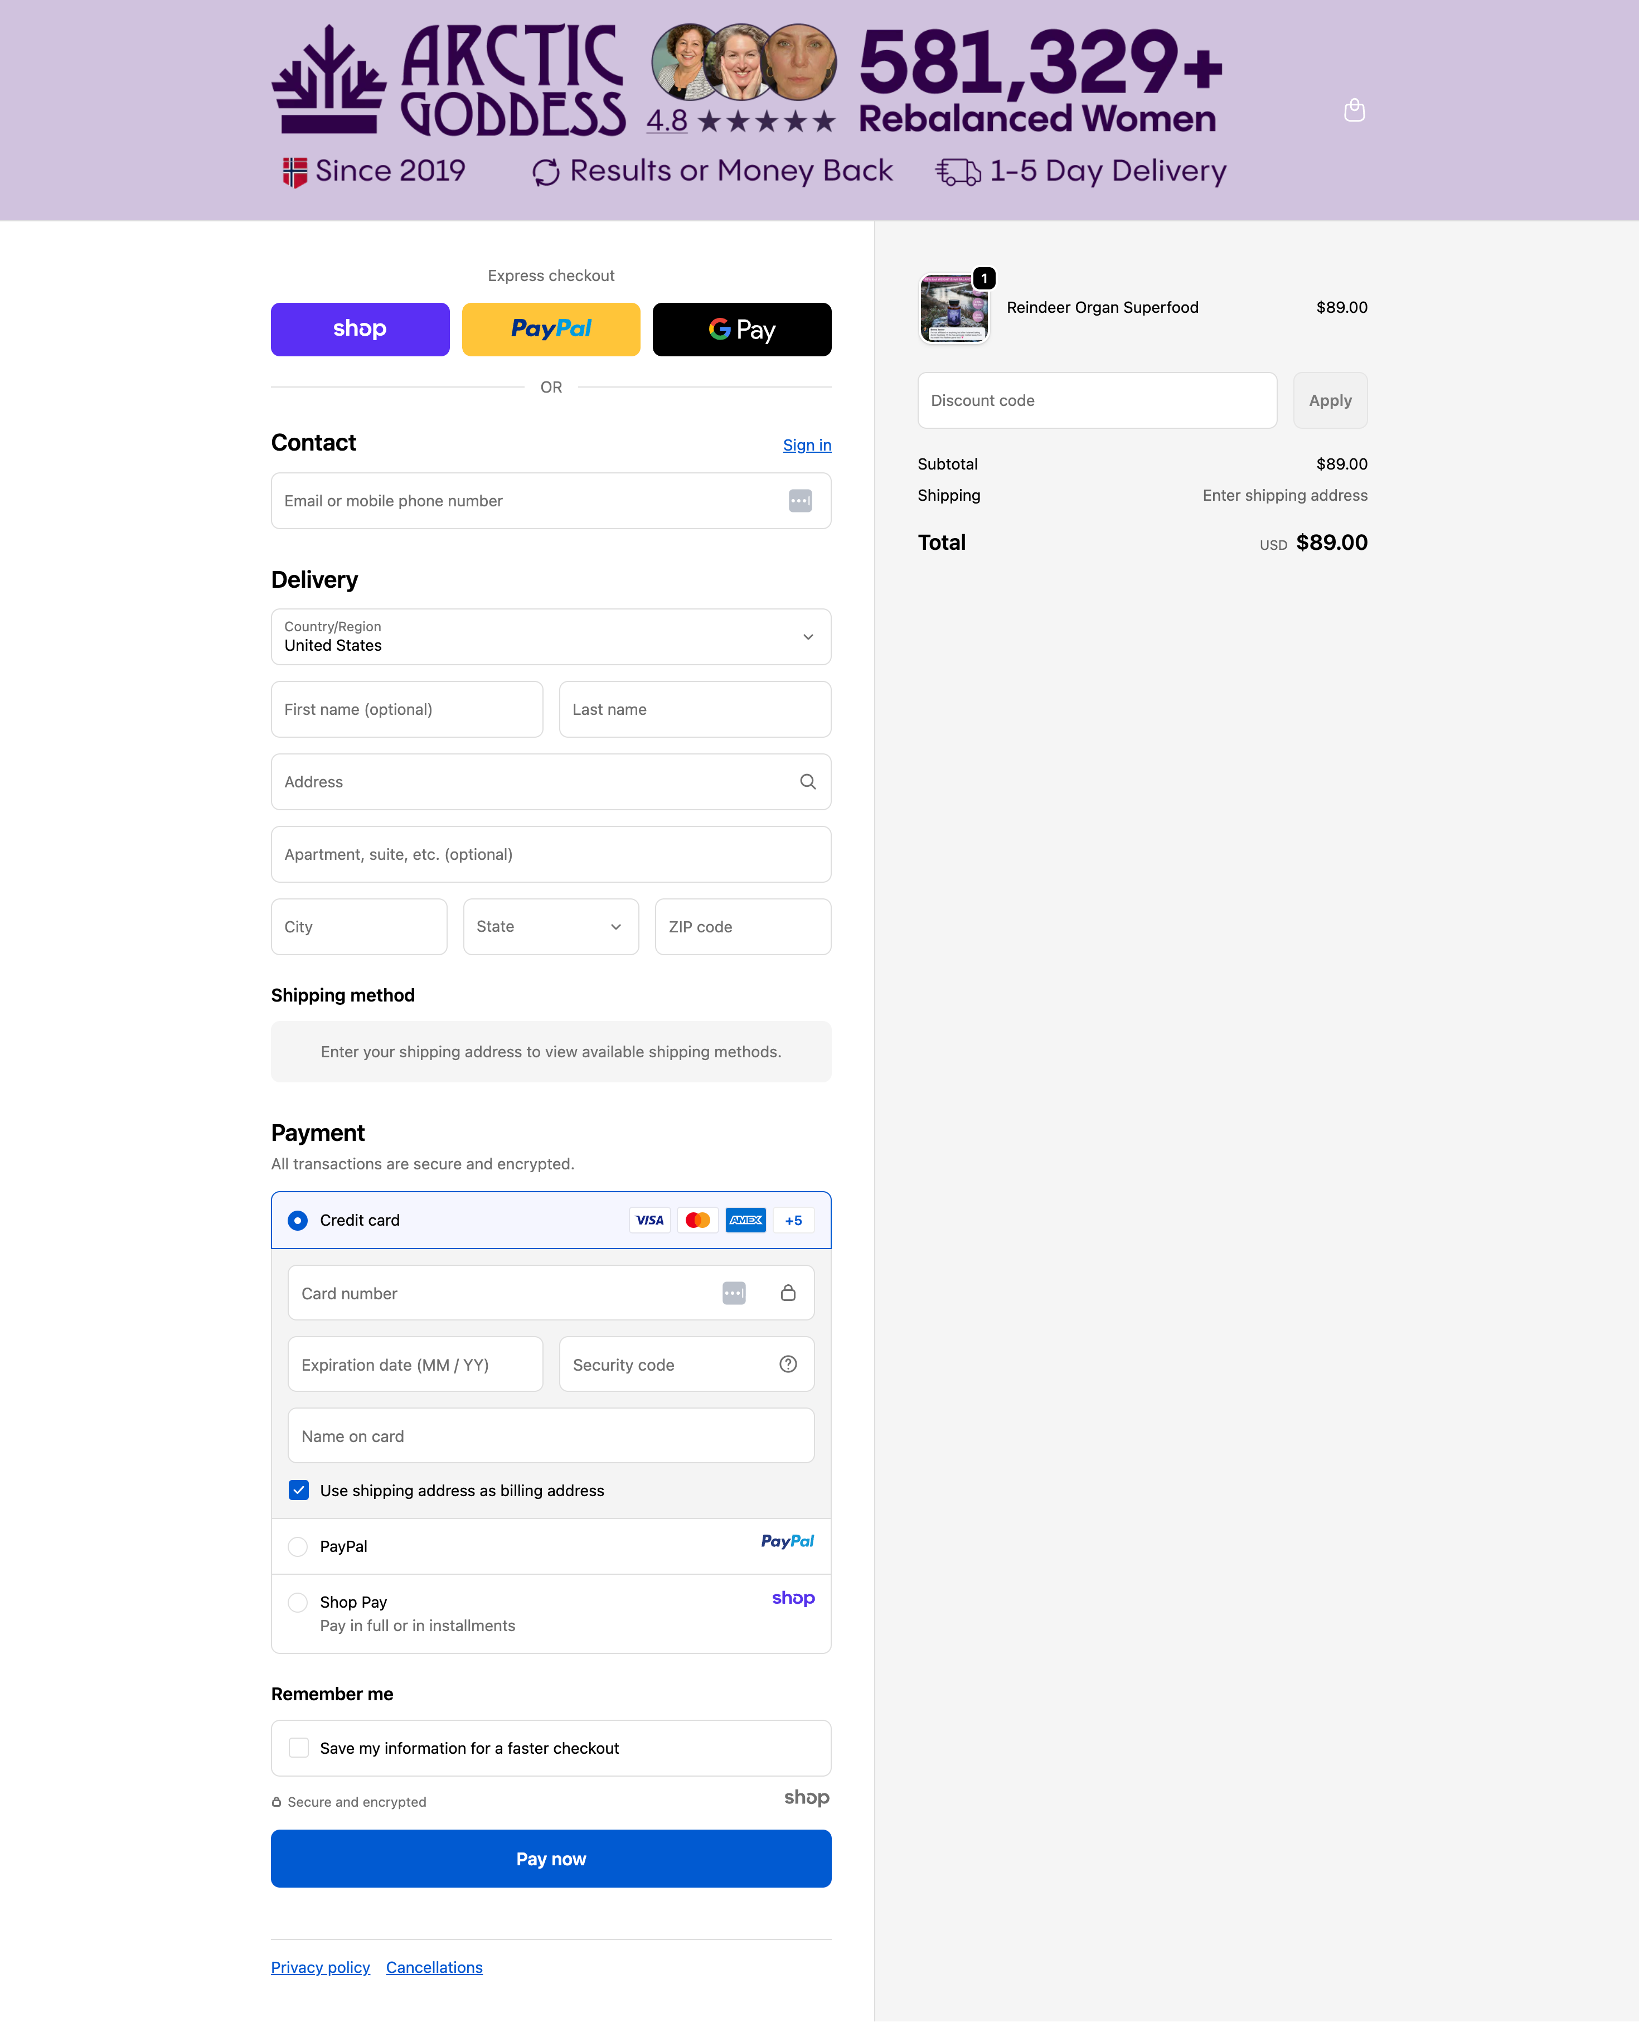Check out with PayPal express button
This screenshot has width=1639, height=2022.
[551, 330]
